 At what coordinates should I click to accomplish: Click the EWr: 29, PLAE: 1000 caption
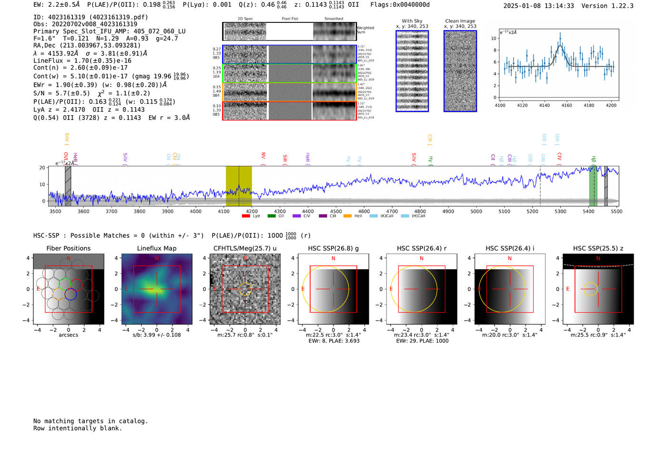(x=422, y=341)
